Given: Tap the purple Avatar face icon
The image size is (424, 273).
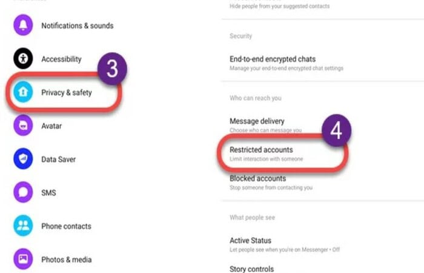Looking at the screenshot, I should coord(23,125).
